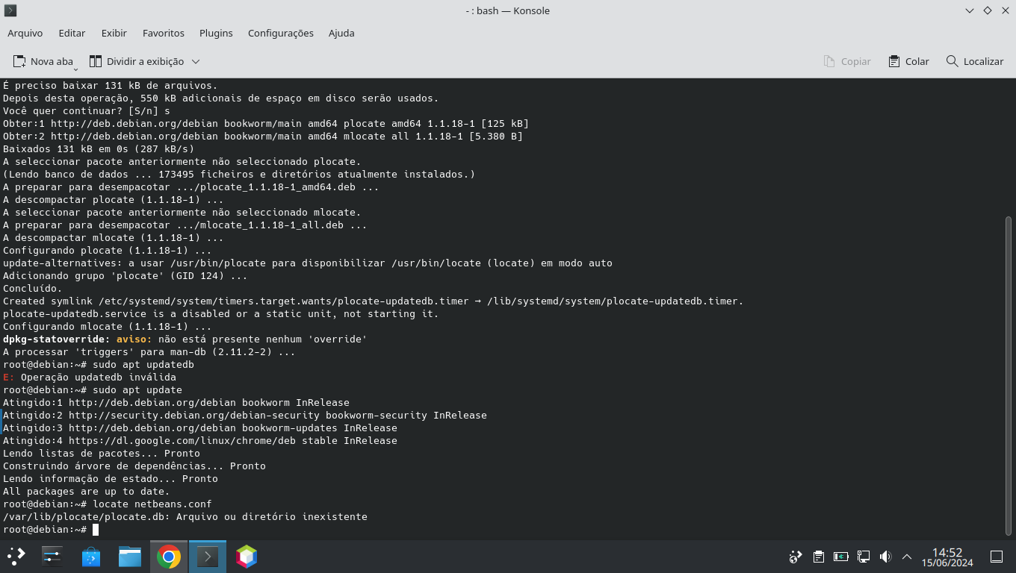Viewport: 1016px width, 573px height.
Task: Click the Colar toolbar button
Action: pos(908,61)
